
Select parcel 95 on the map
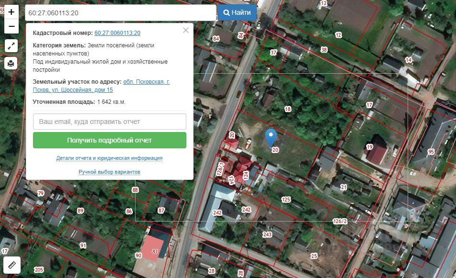(431, 152)
